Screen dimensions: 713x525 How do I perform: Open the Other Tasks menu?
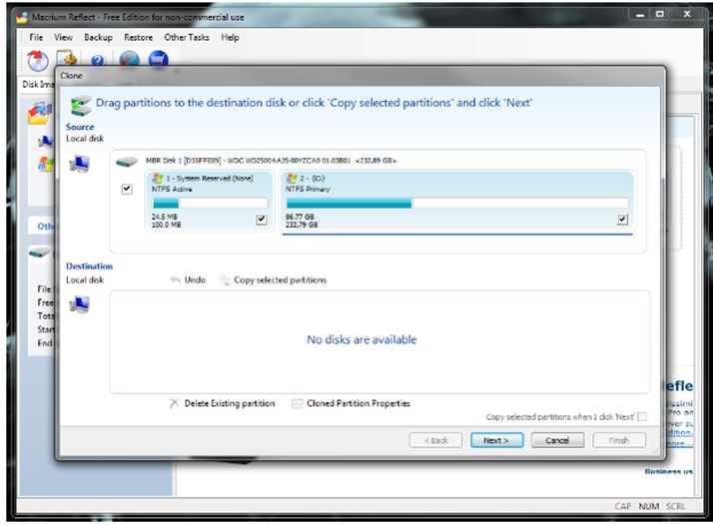coord(187,37)
